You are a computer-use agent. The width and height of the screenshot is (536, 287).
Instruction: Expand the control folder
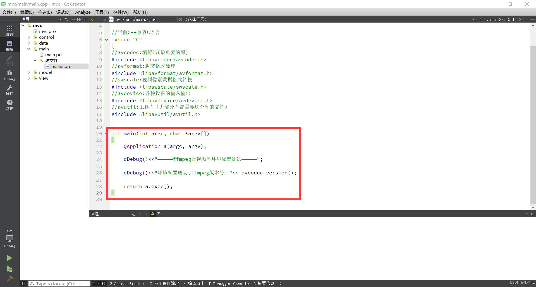[x=29, y=37]
